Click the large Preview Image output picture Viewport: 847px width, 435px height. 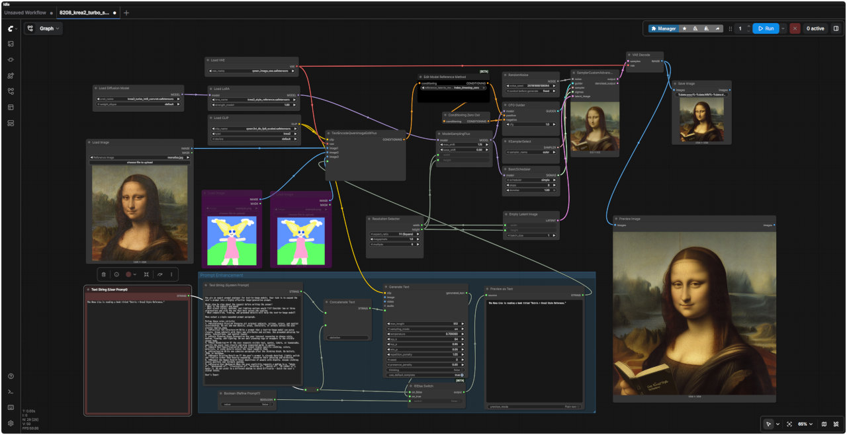click(x=693, y=312)
